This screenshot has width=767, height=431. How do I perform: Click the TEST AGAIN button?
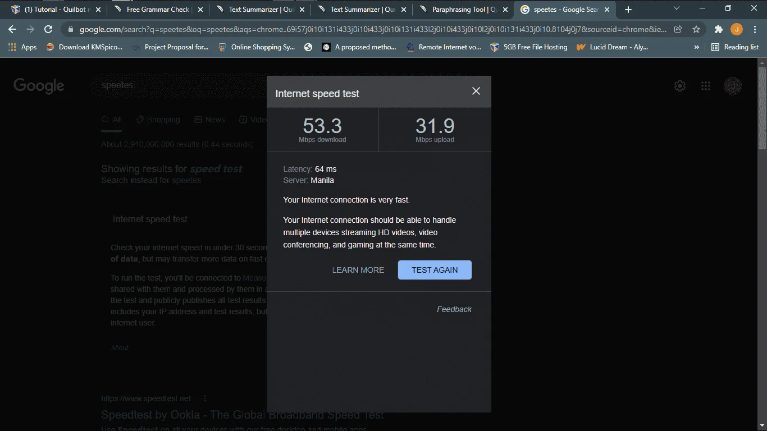[435, 270]
